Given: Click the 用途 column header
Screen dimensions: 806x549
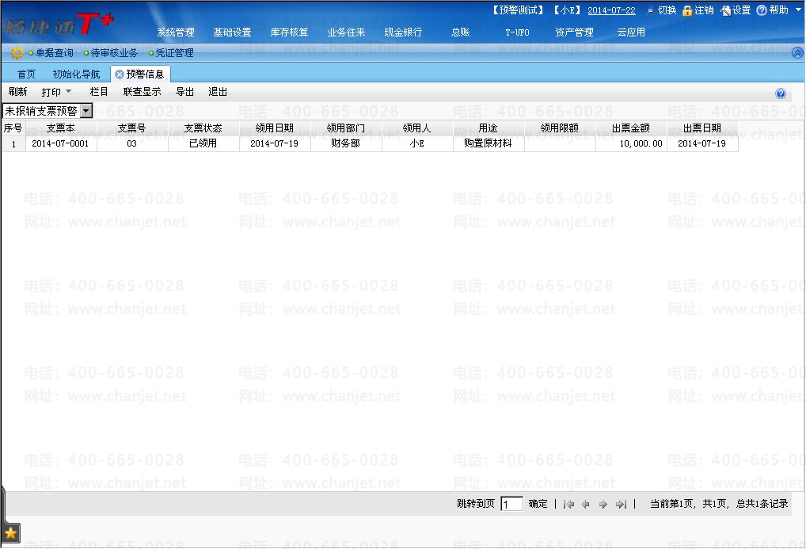Looking at the screenshot, I should point(489,128).
